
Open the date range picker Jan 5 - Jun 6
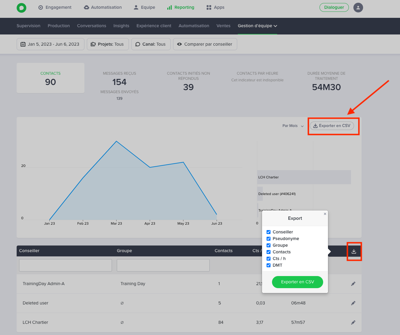[x=51, y=44]
